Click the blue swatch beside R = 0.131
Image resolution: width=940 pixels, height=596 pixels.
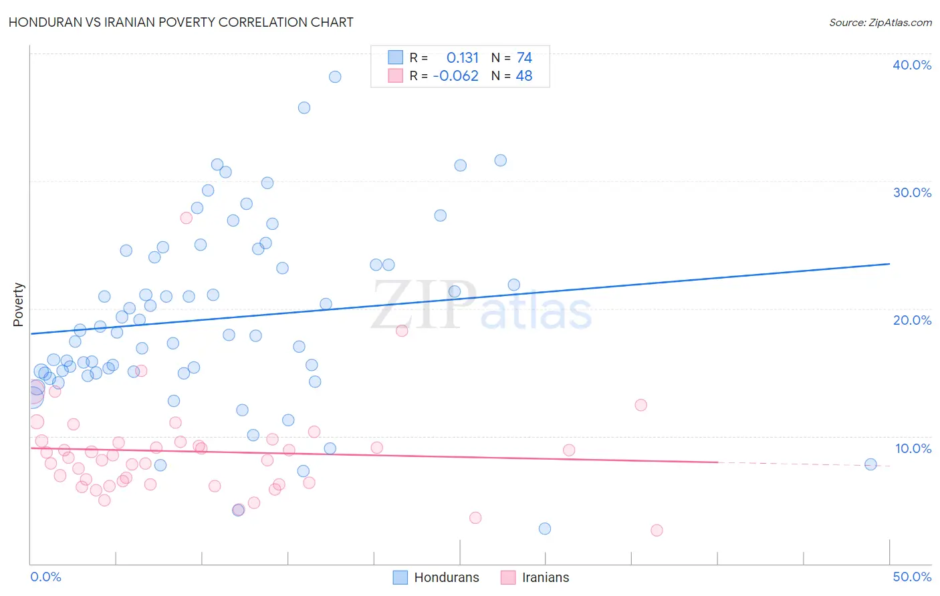click(x=396, y=57)
